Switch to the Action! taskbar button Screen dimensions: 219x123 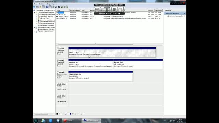point(72,121)
